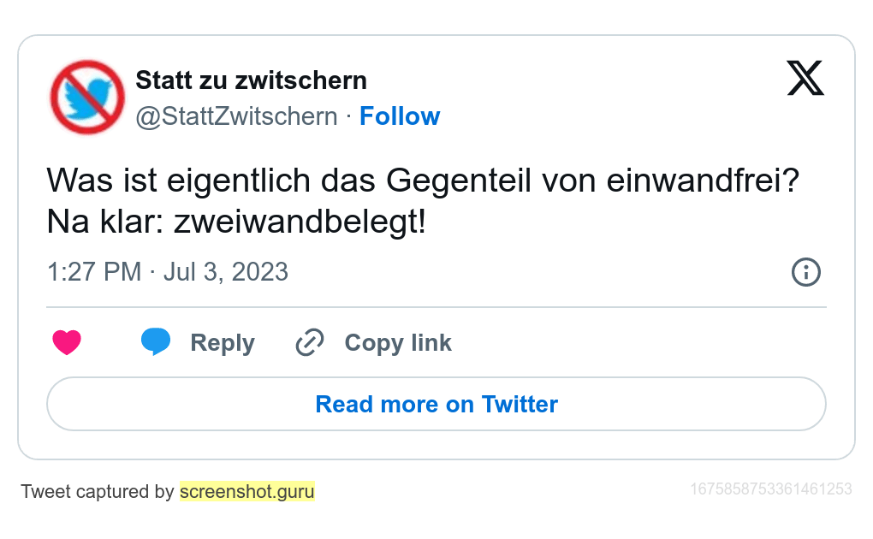This screenshot has width=873, height=539.
Task: Open the Statt zu zwitschern display name
Action: (251, 80)
